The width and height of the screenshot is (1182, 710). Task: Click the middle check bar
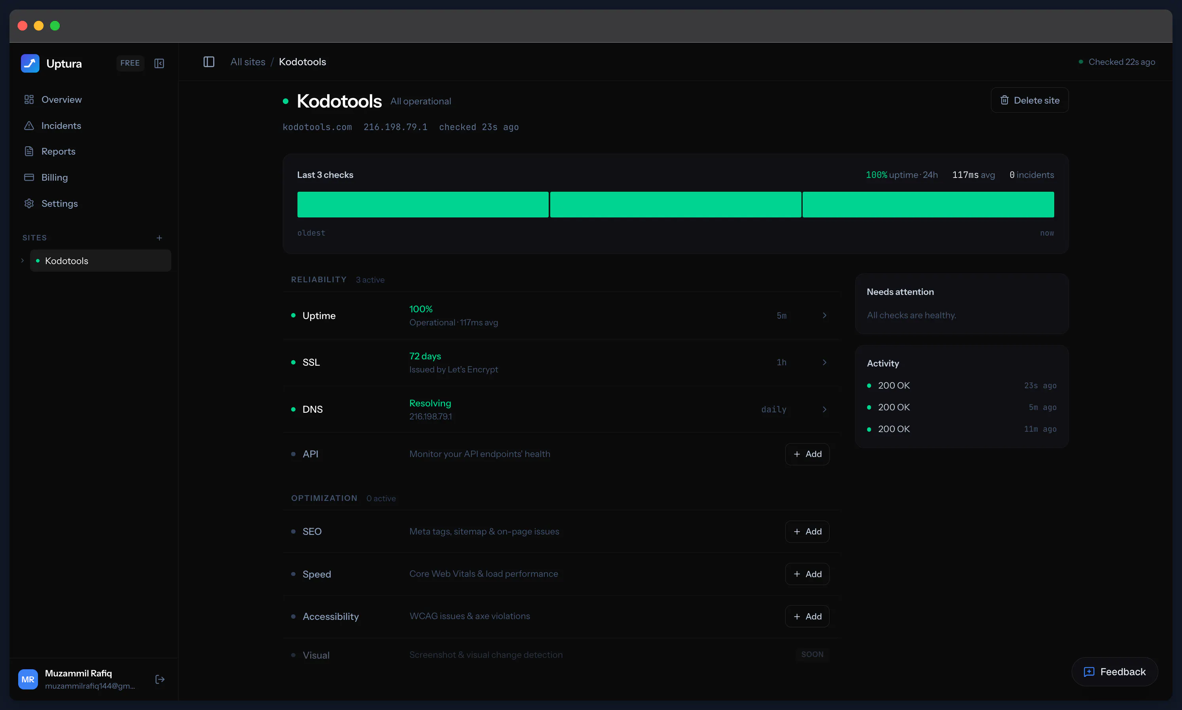[x=676, y=205]
